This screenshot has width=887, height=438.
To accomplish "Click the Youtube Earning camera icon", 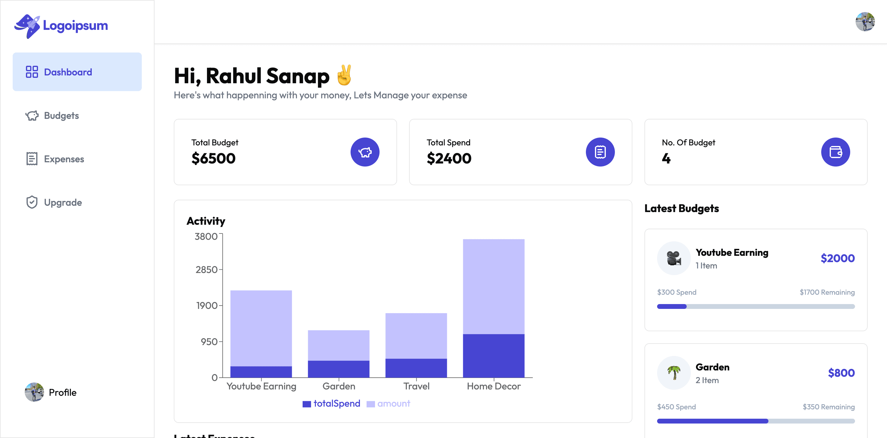I will click(673, 258).
